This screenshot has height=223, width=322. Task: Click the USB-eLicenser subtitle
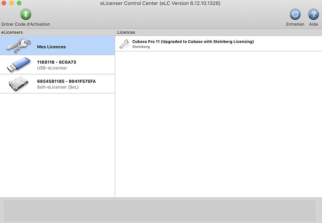coord(52,68)
